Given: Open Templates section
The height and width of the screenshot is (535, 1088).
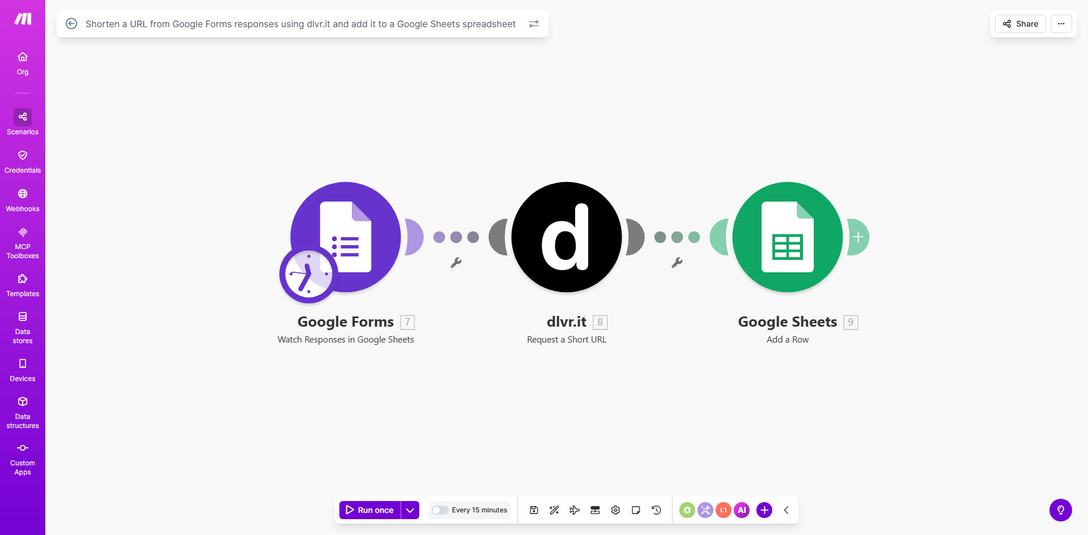Looking at the screenshot, I should 23,285.
